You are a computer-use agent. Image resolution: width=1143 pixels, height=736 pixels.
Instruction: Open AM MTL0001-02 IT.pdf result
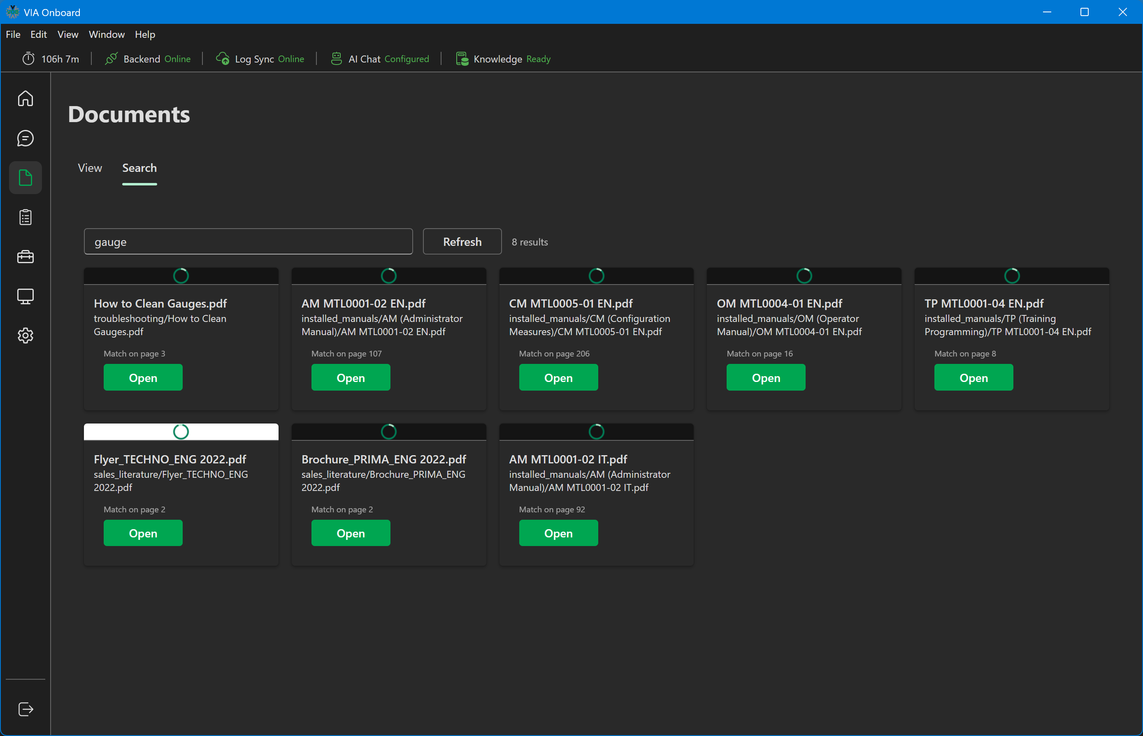click(x=558, y=533)
